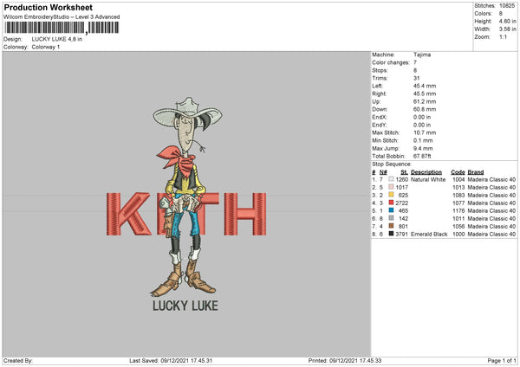This screenshot has height=367, width=520.
Task: Click the Color changes value 7
Action: [x=415, y=62]
